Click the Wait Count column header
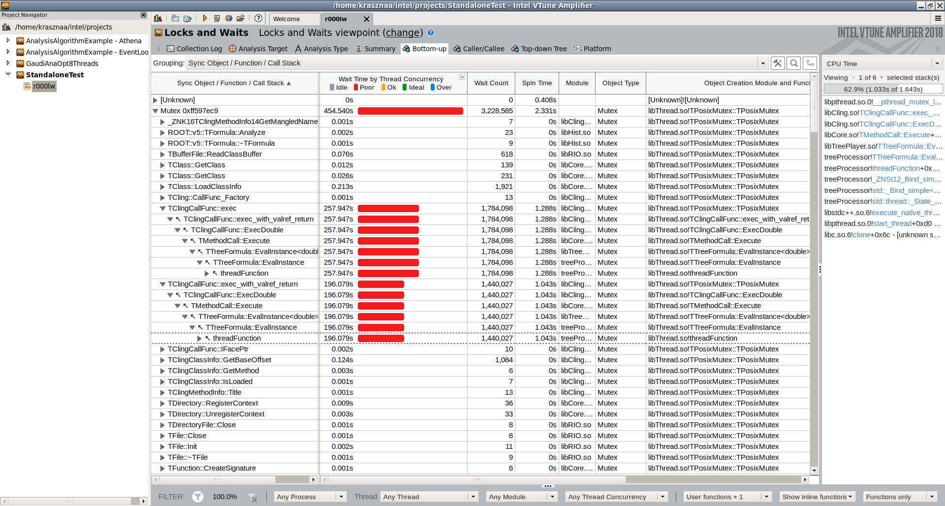The height and width of the screenshot is (506, 945). (x=491, y=83)
